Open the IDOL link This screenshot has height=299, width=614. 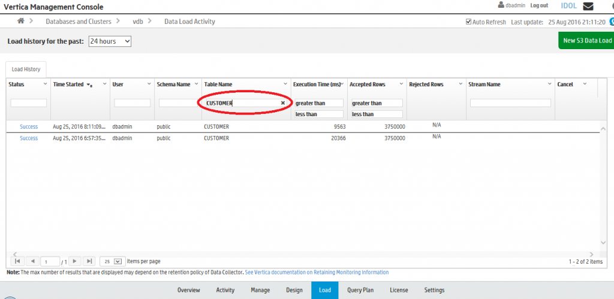point(569,6)
